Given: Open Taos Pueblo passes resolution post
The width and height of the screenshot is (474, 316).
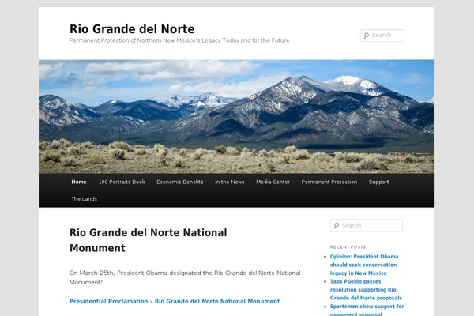Looking at the screenshot, I should coord(366,290).
